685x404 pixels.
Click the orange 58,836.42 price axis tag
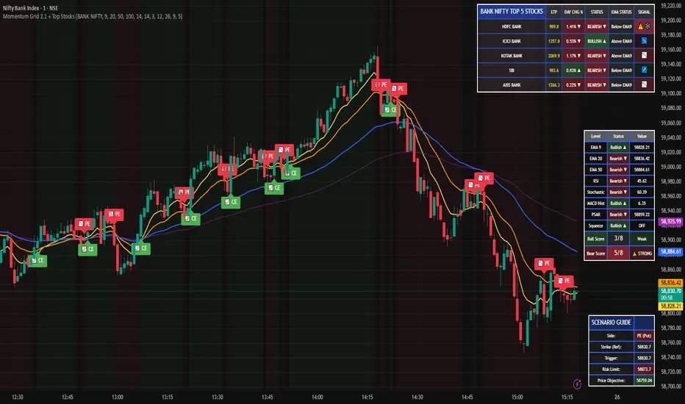(671, 283)
